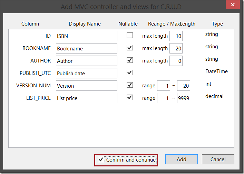This screenshot has height=174, width=244.
Task: Click the PUBLISH_UTC column label
Action: coord(35,73)
